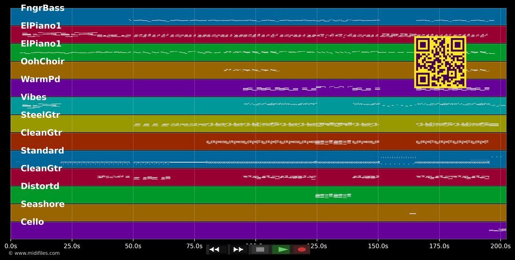The image size is (515, 260).
Task: Jump to the 175.0s time marker
Action: pyautogui.click(x=439, y=246)
